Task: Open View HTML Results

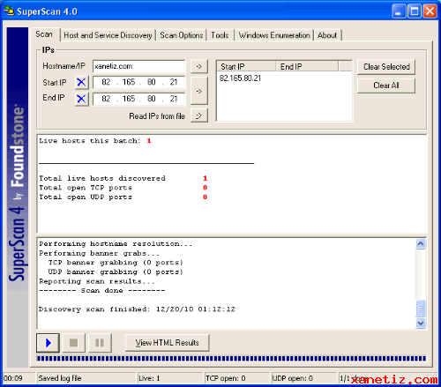Action: click(x=167, y=343)
